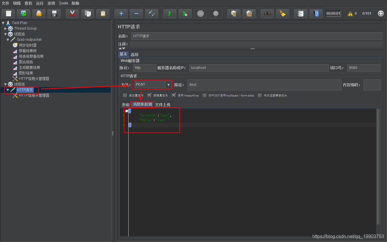Click the plus Expand All icon
This screenshot has width=387, height=242.
tap(121, 13)
